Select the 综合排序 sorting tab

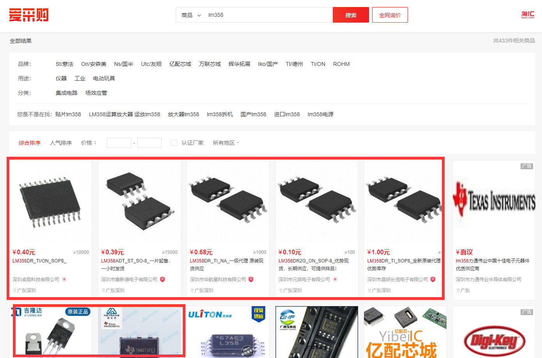coord(30,143)
